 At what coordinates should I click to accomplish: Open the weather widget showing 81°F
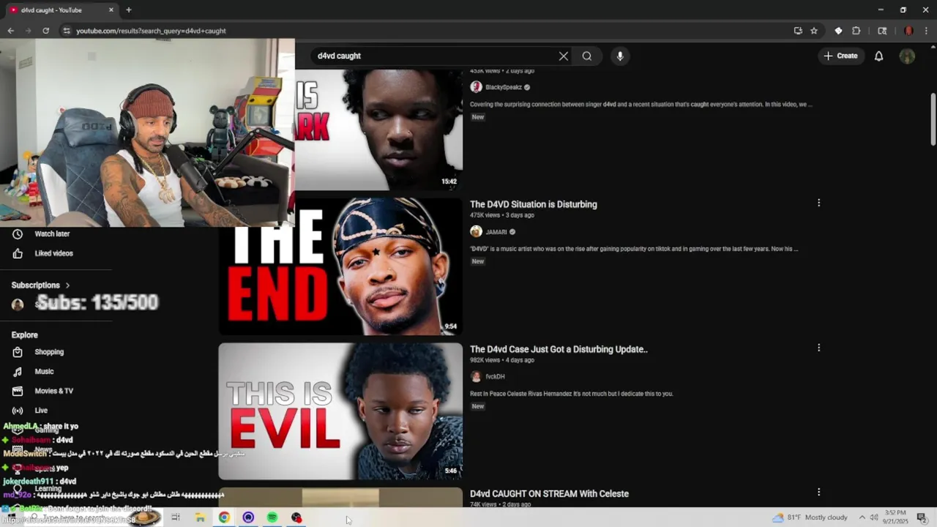[x=810, y=517]
